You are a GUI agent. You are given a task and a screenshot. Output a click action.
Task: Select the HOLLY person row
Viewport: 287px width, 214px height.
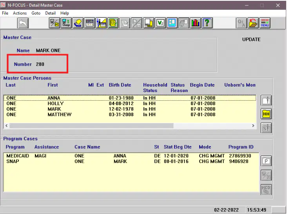tap(130, 103)
